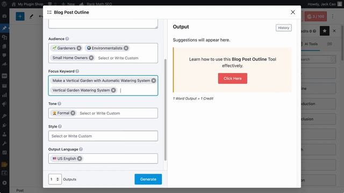Viewport: 344px width, 193px height.
Task: Open Audience help tooltip icon
Action: click(67, 39)
